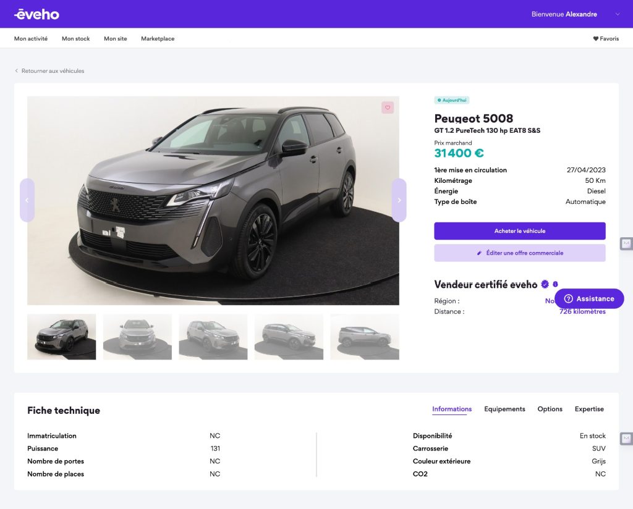Go to the Marketplace menu
Viewport: 633px width, 509px height.
(158, 39)
